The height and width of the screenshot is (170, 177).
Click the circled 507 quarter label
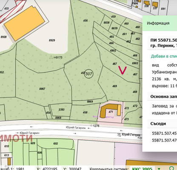tap(88, 74)
